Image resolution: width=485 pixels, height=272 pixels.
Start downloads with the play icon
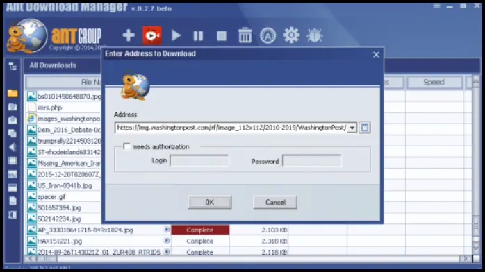coord(176,35)
